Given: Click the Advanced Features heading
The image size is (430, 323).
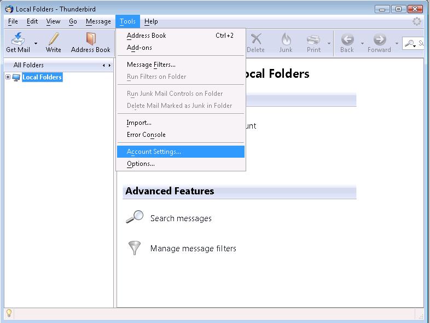Looking at the screenshot, I should (x=170, y=191).
